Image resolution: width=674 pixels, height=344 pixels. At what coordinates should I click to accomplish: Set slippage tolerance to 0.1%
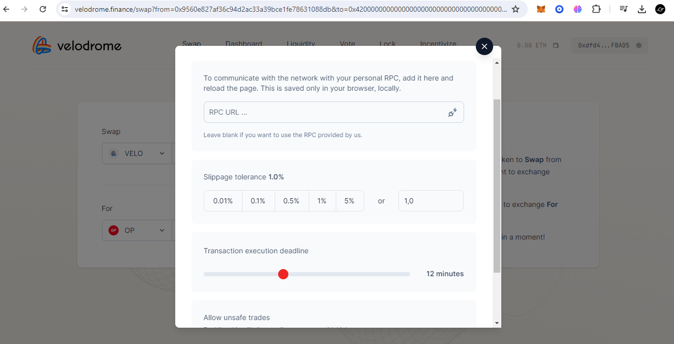coord(258,201)
